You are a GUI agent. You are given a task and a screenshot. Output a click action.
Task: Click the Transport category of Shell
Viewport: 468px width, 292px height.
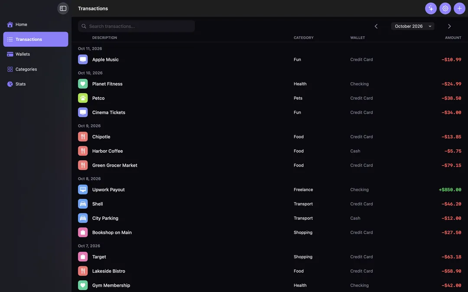[x=303, y=204]
